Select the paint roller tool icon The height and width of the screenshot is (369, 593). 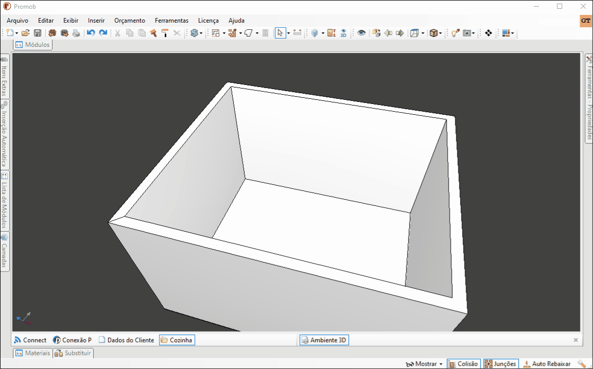165,33
